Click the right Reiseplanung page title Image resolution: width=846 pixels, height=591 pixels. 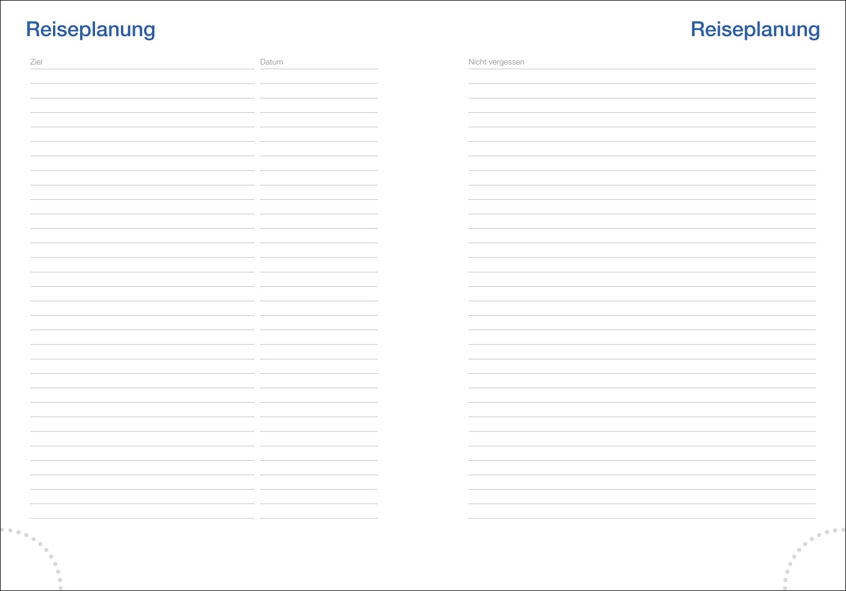[x=754, y=29]
